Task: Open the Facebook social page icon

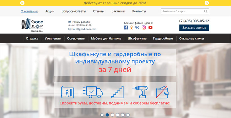Action: point(126,28)
